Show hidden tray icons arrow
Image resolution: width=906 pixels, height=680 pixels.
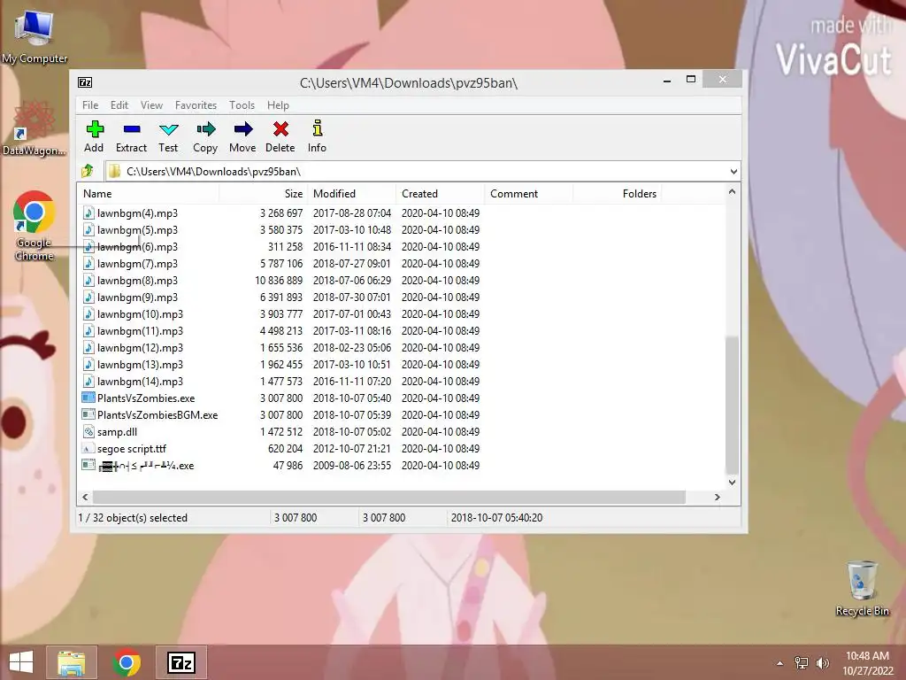[780, 663]
